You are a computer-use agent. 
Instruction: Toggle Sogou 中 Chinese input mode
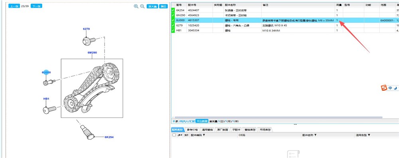(x=390, y=88)
